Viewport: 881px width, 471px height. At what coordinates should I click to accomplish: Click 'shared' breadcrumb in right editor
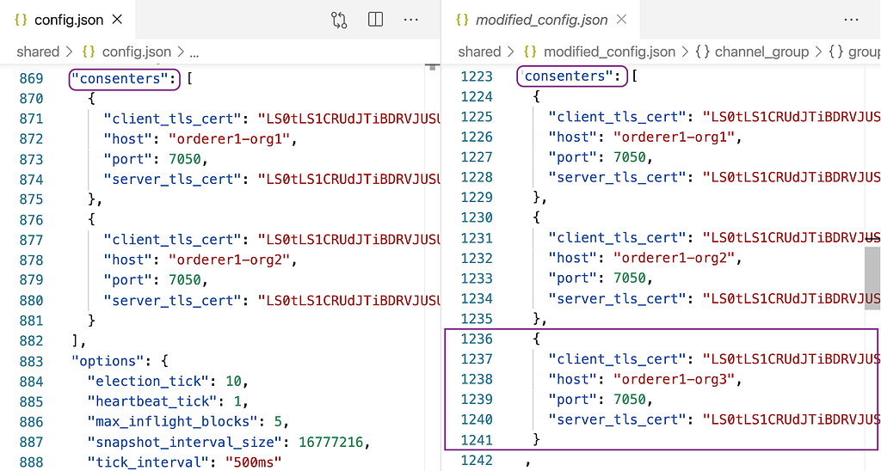pyautogui.click(x=479, y=52)
